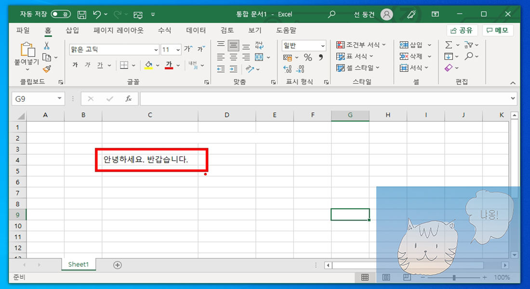The height and width of the screenshot is (289, 530).
Task: Open 조건부 서식 (Conditional Formatting) menu
Action: [x=361, y=45]
